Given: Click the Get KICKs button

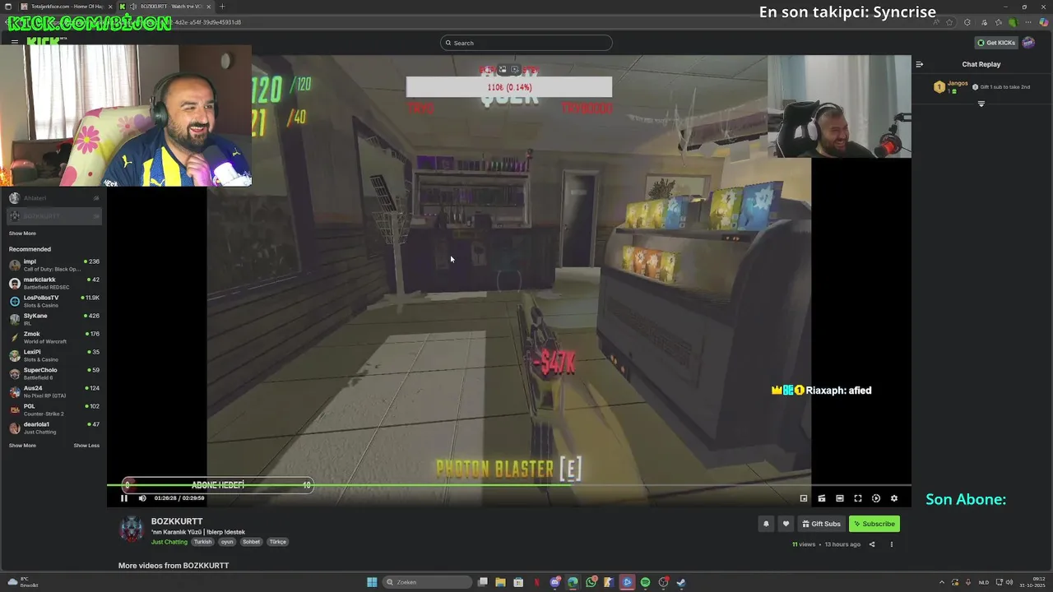Looking at the screenshot, I should point(995,43).
